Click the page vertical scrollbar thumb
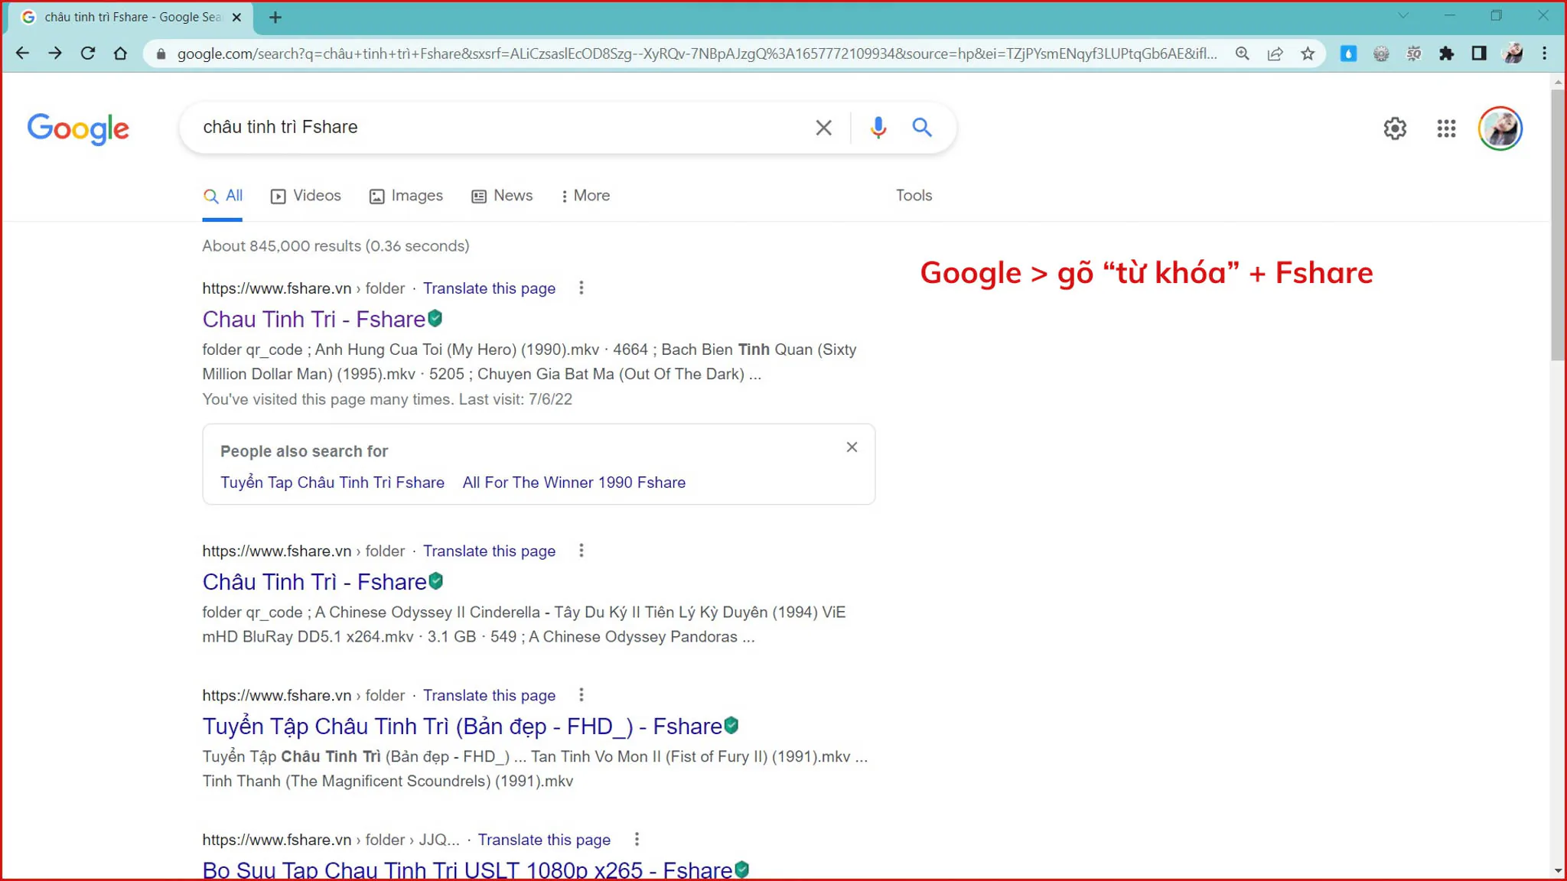The image size is (1567, 881). pos(1558,224)
